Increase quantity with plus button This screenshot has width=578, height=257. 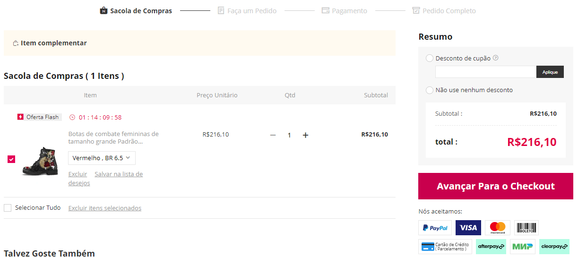(x=305, y=135)
